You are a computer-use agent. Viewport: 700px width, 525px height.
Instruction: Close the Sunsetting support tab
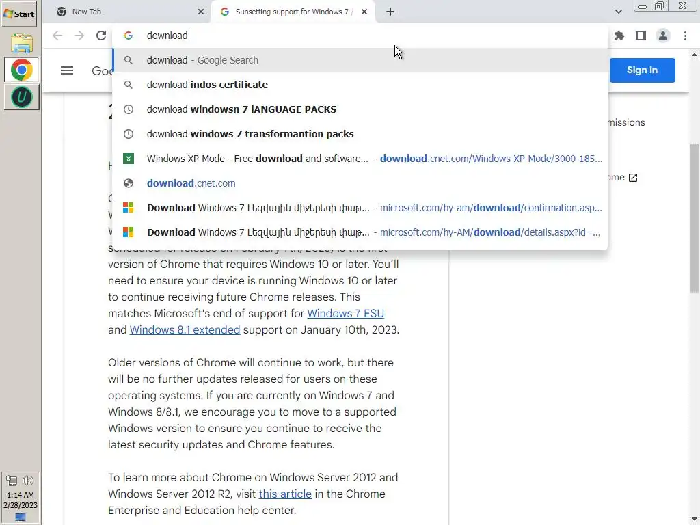pyautogui.click(x=364, y=12)
